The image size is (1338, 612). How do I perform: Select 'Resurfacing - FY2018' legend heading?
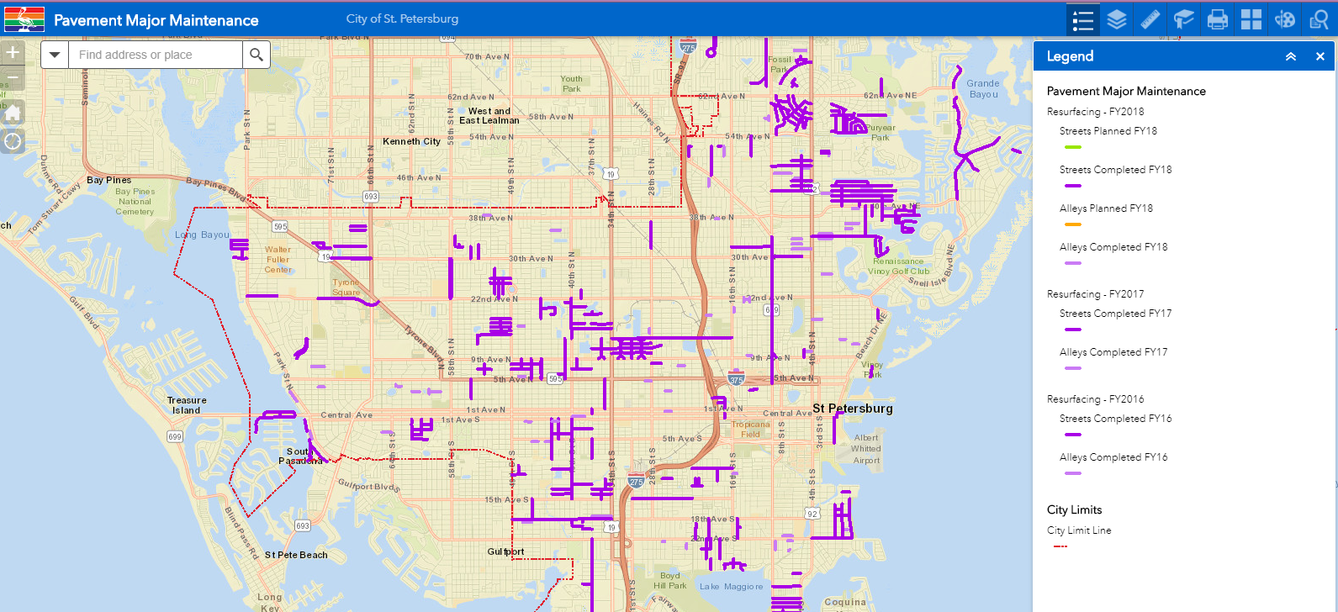(1095, 112)
